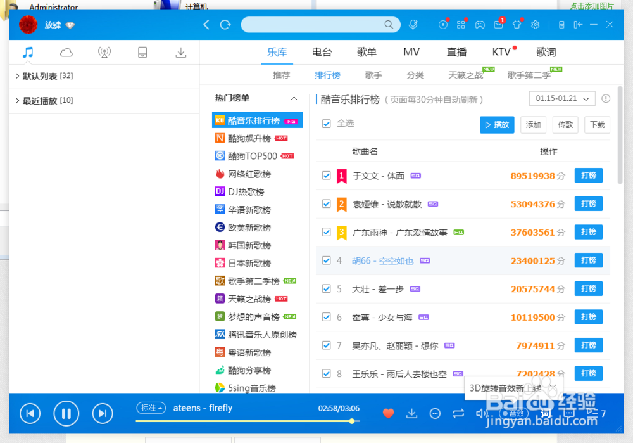Open the settings gear menu
The image size is (633, 443).
click(x=535, y=24)
